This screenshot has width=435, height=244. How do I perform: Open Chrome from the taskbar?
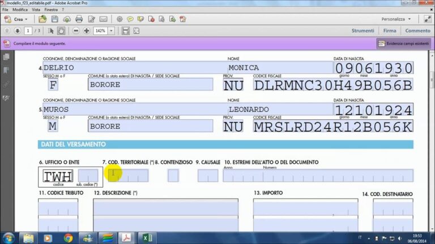[68, 238]
